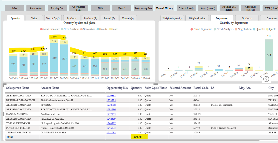Switch to the Automation tab
This screenshot has width=278, height=143.
[36, 8]
